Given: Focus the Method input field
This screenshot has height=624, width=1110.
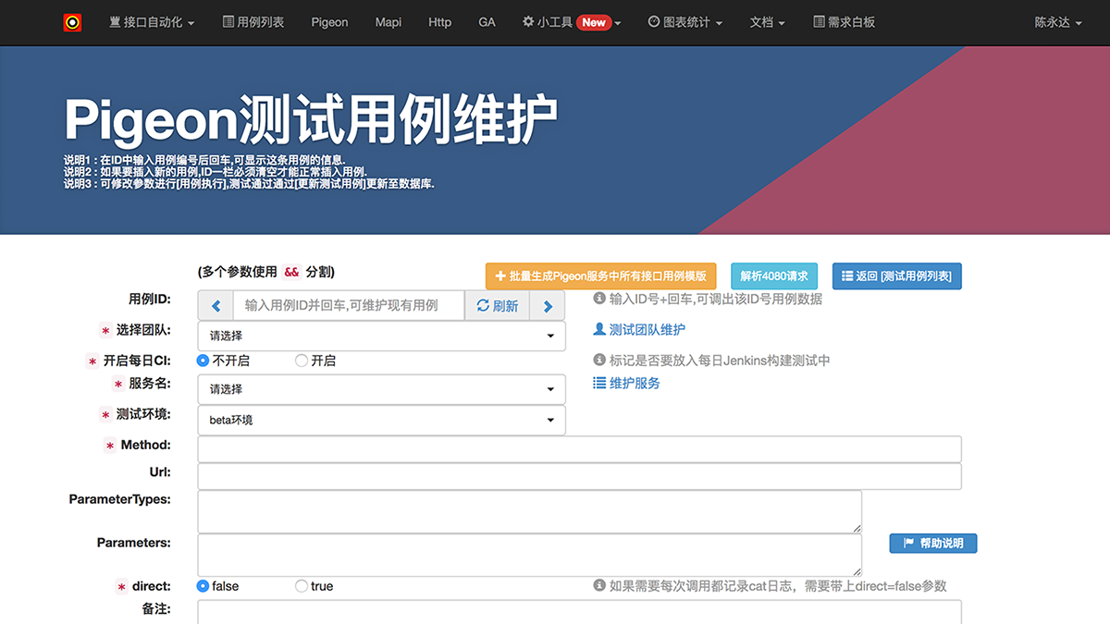Looking at the screenshot, I should tap(580, 449).
